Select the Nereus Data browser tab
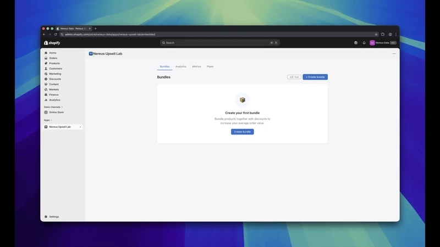The height and width of the screenshot is (247, 440). point(73,29)
